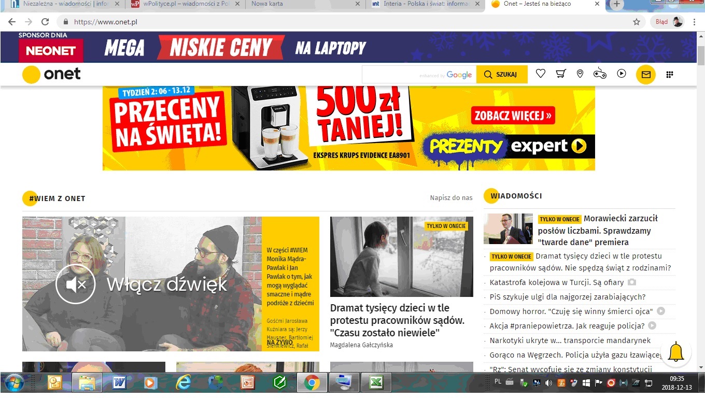Open the yellow mail envelope icon
This screenshot has height=398, width=705.
[x=646, y=74]
